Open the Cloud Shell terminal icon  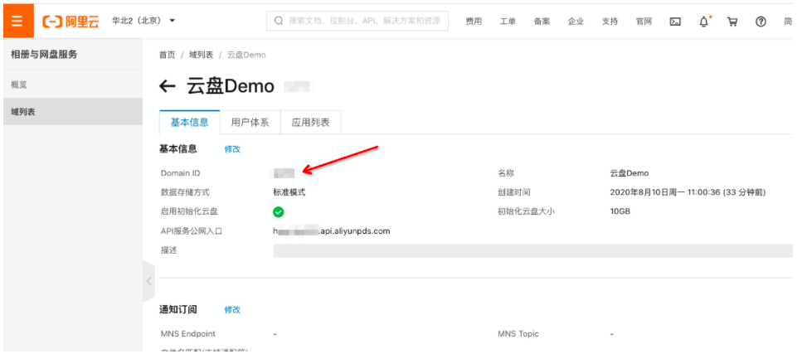coord(675,22)
